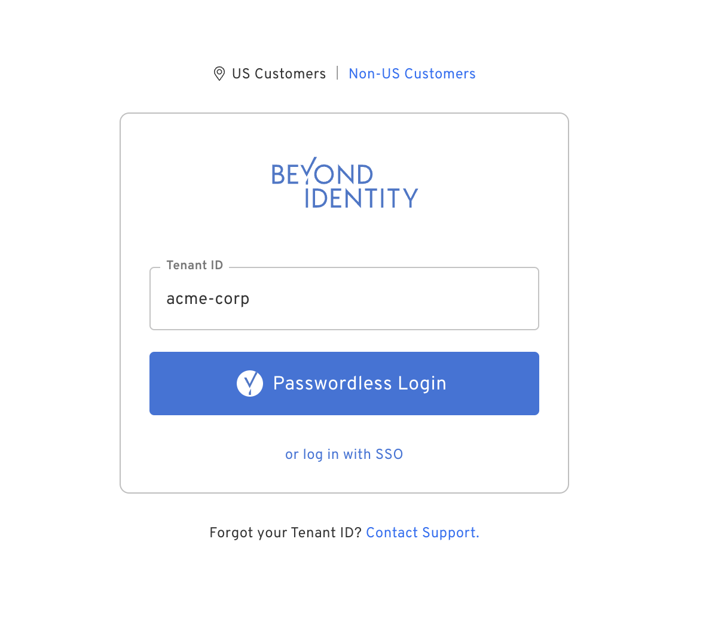Viewport: 715px width, 633px height.
Task: Click the Tenant ID field label
Action: [194, 265]
